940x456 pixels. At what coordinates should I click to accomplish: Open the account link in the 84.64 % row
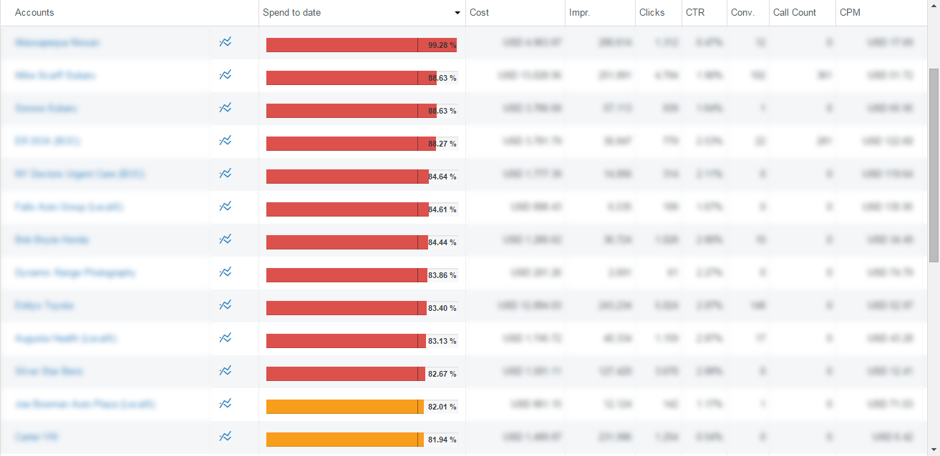click(79, 174)
